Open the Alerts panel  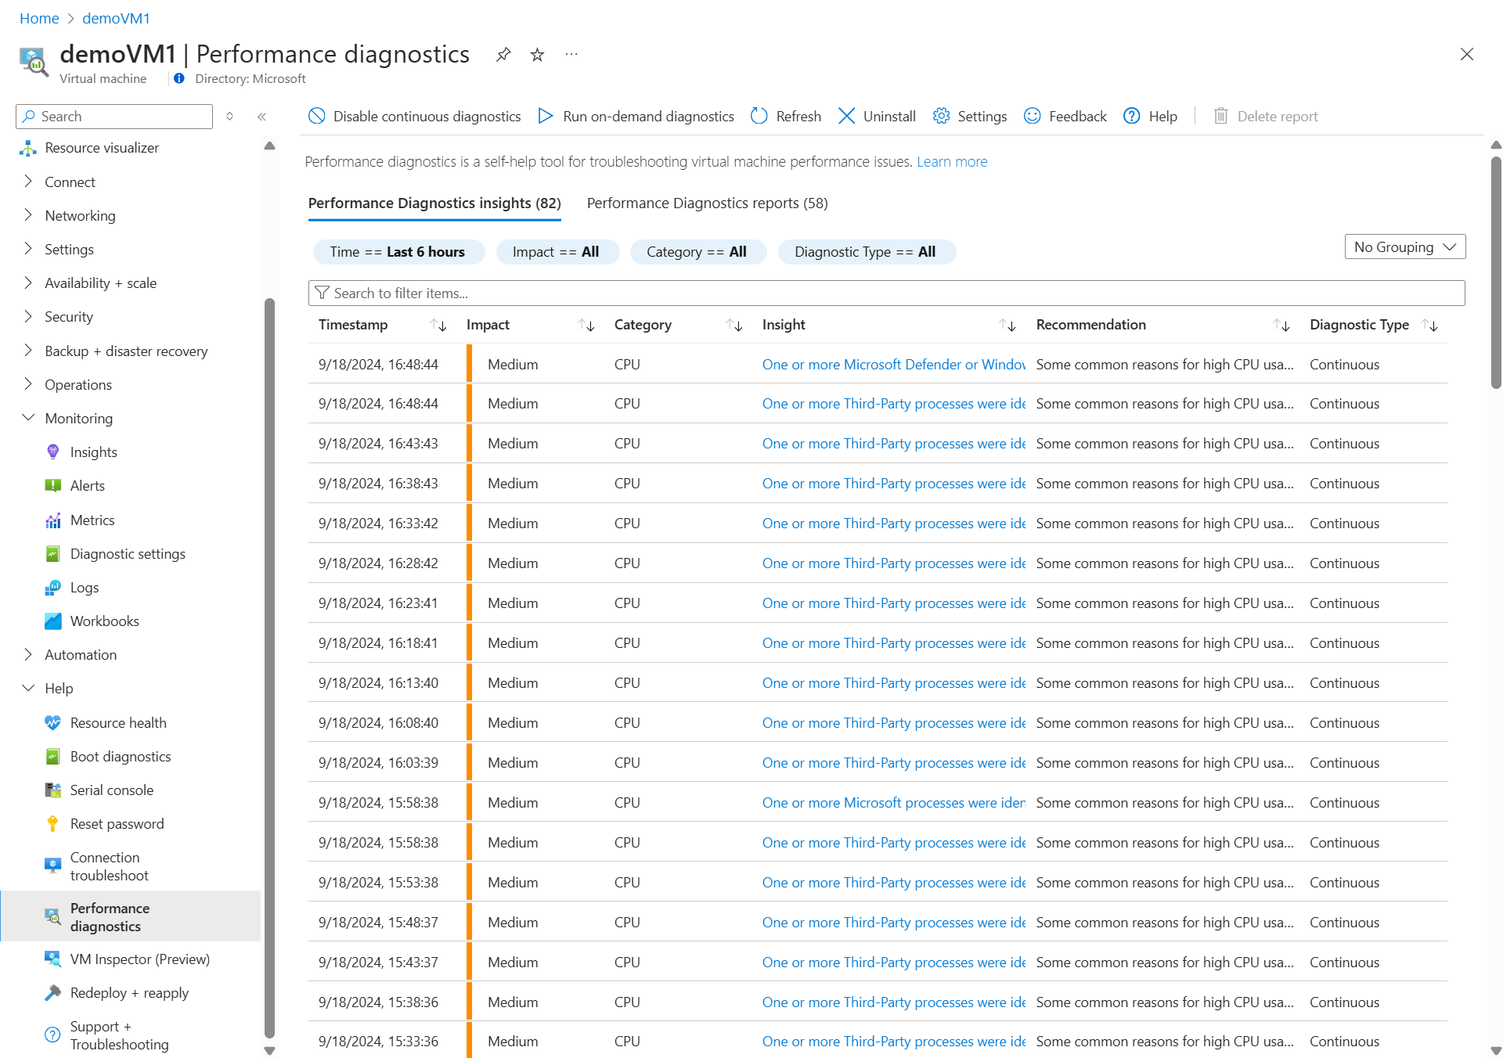pos(88,485)
